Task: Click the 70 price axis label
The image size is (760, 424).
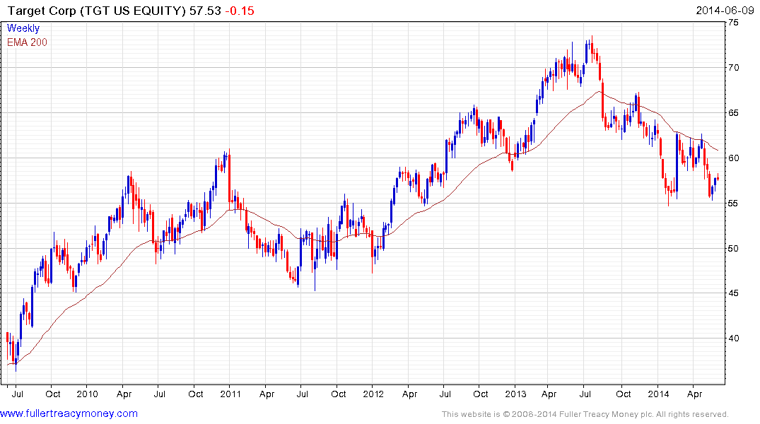Action: 733,67
